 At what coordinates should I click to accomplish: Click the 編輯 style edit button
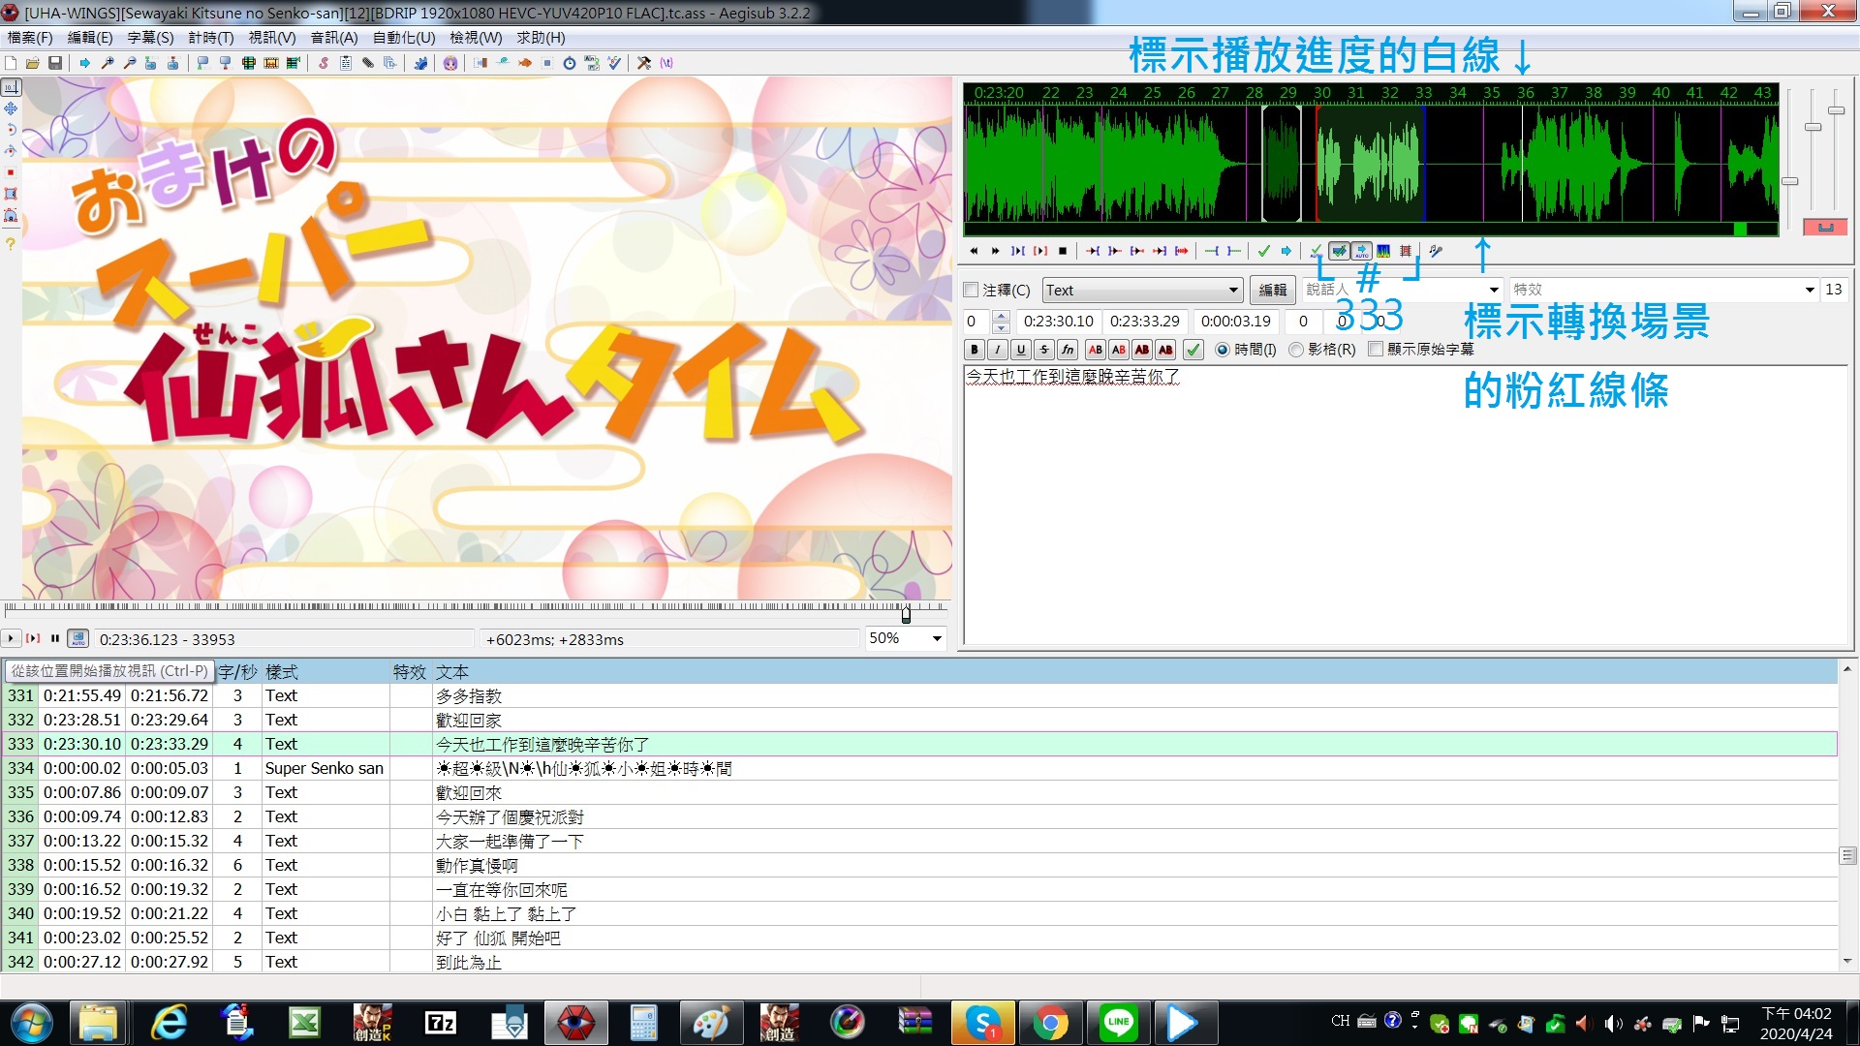pos(1272,290)
